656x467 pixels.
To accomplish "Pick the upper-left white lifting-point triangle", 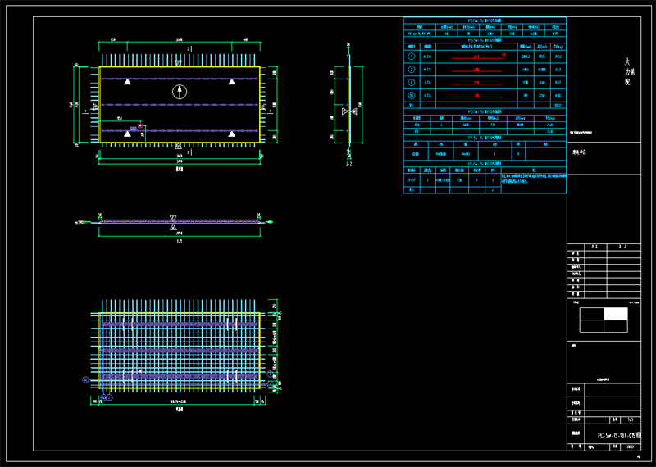I will pyautogui.click(x=127, y=82).
